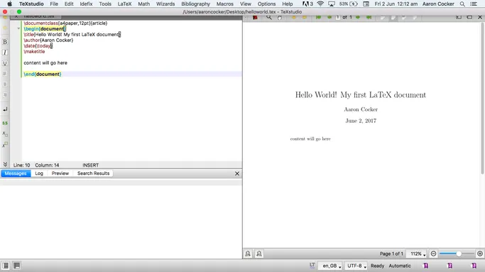Viewport: 485px width, 272px height.
Task: Open the Apple menu
Action: (10, 4)
